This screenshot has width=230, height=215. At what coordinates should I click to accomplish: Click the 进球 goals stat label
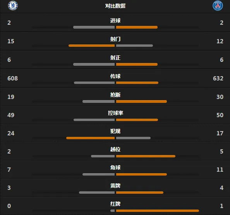coord(115,20)
